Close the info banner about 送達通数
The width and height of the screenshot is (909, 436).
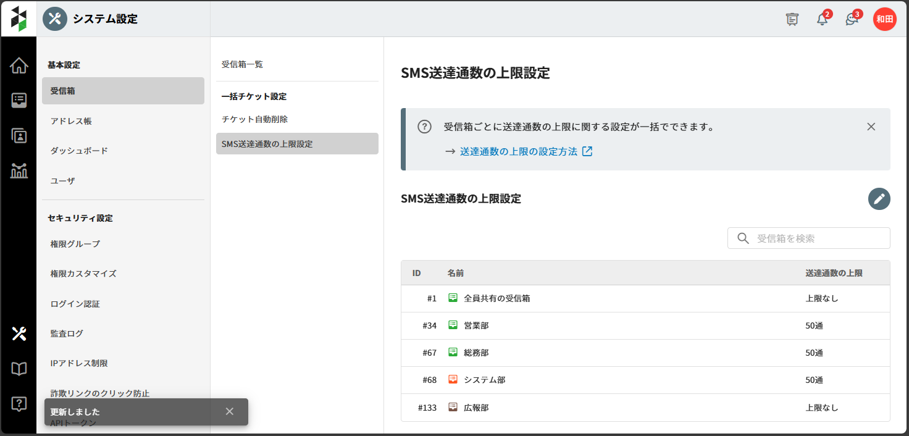click(871, 127)
